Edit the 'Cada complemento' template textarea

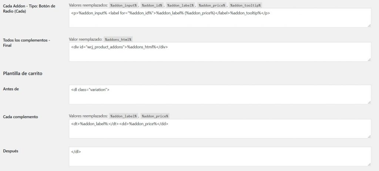(220, 129)
